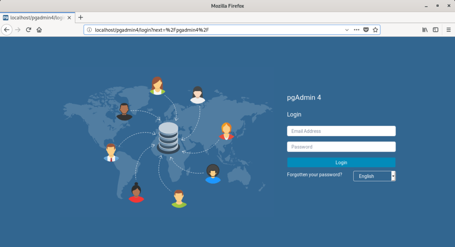The image size is (455, 247).
Task: Maximize the Firefox window
Action: pyautogui.click(x=437, y=6)
